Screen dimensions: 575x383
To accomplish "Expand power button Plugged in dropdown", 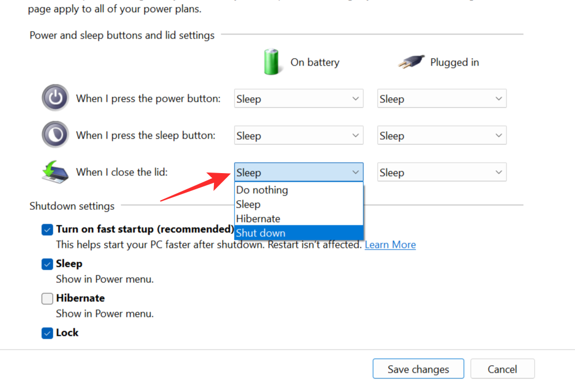I will pyautogui.click(x=442, y=99).
